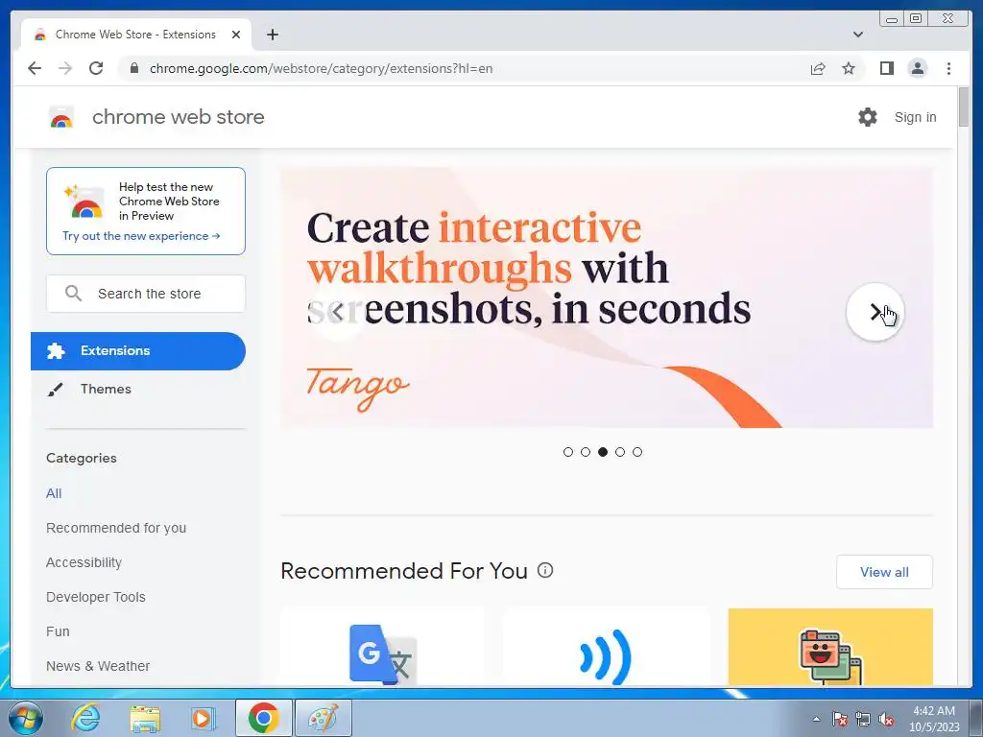The width and height of the screenshot is (983, 737).
Task: Open Windows Explorer from the taskbar
Action: (x=145, y=718)
